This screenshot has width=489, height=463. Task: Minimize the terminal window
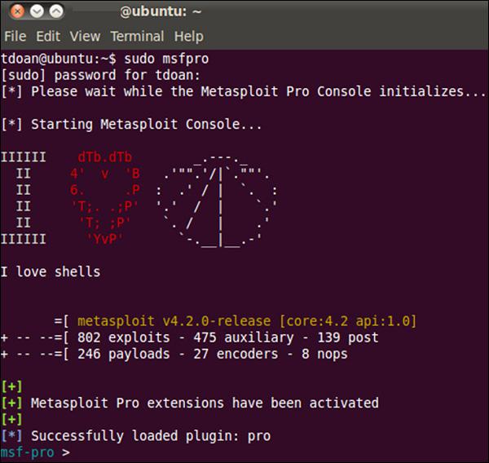pos(37,11)
